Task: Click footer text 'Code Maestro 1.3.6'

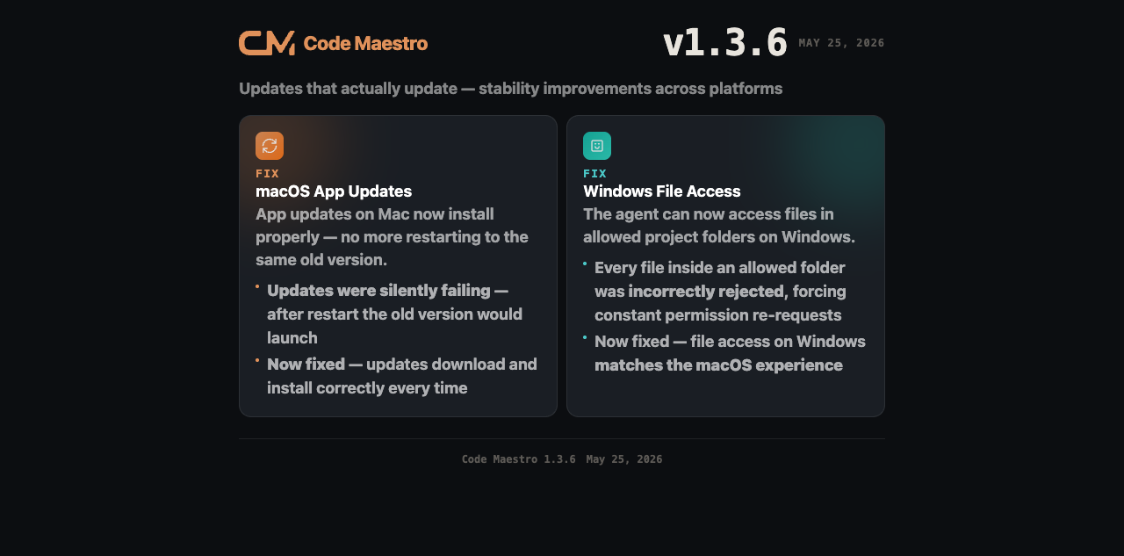Action: (519, 459)
